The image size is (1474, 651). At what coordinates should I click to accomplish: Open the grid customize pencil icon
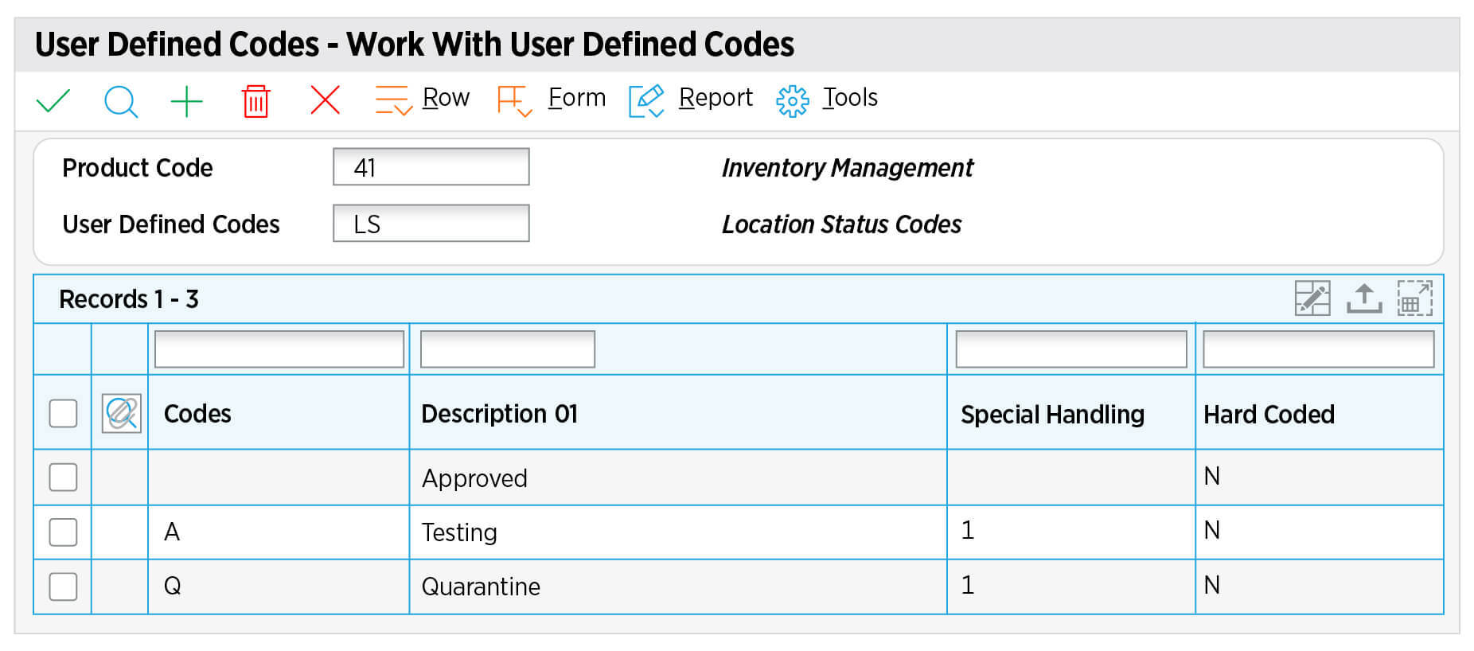tap(1312, 298)
